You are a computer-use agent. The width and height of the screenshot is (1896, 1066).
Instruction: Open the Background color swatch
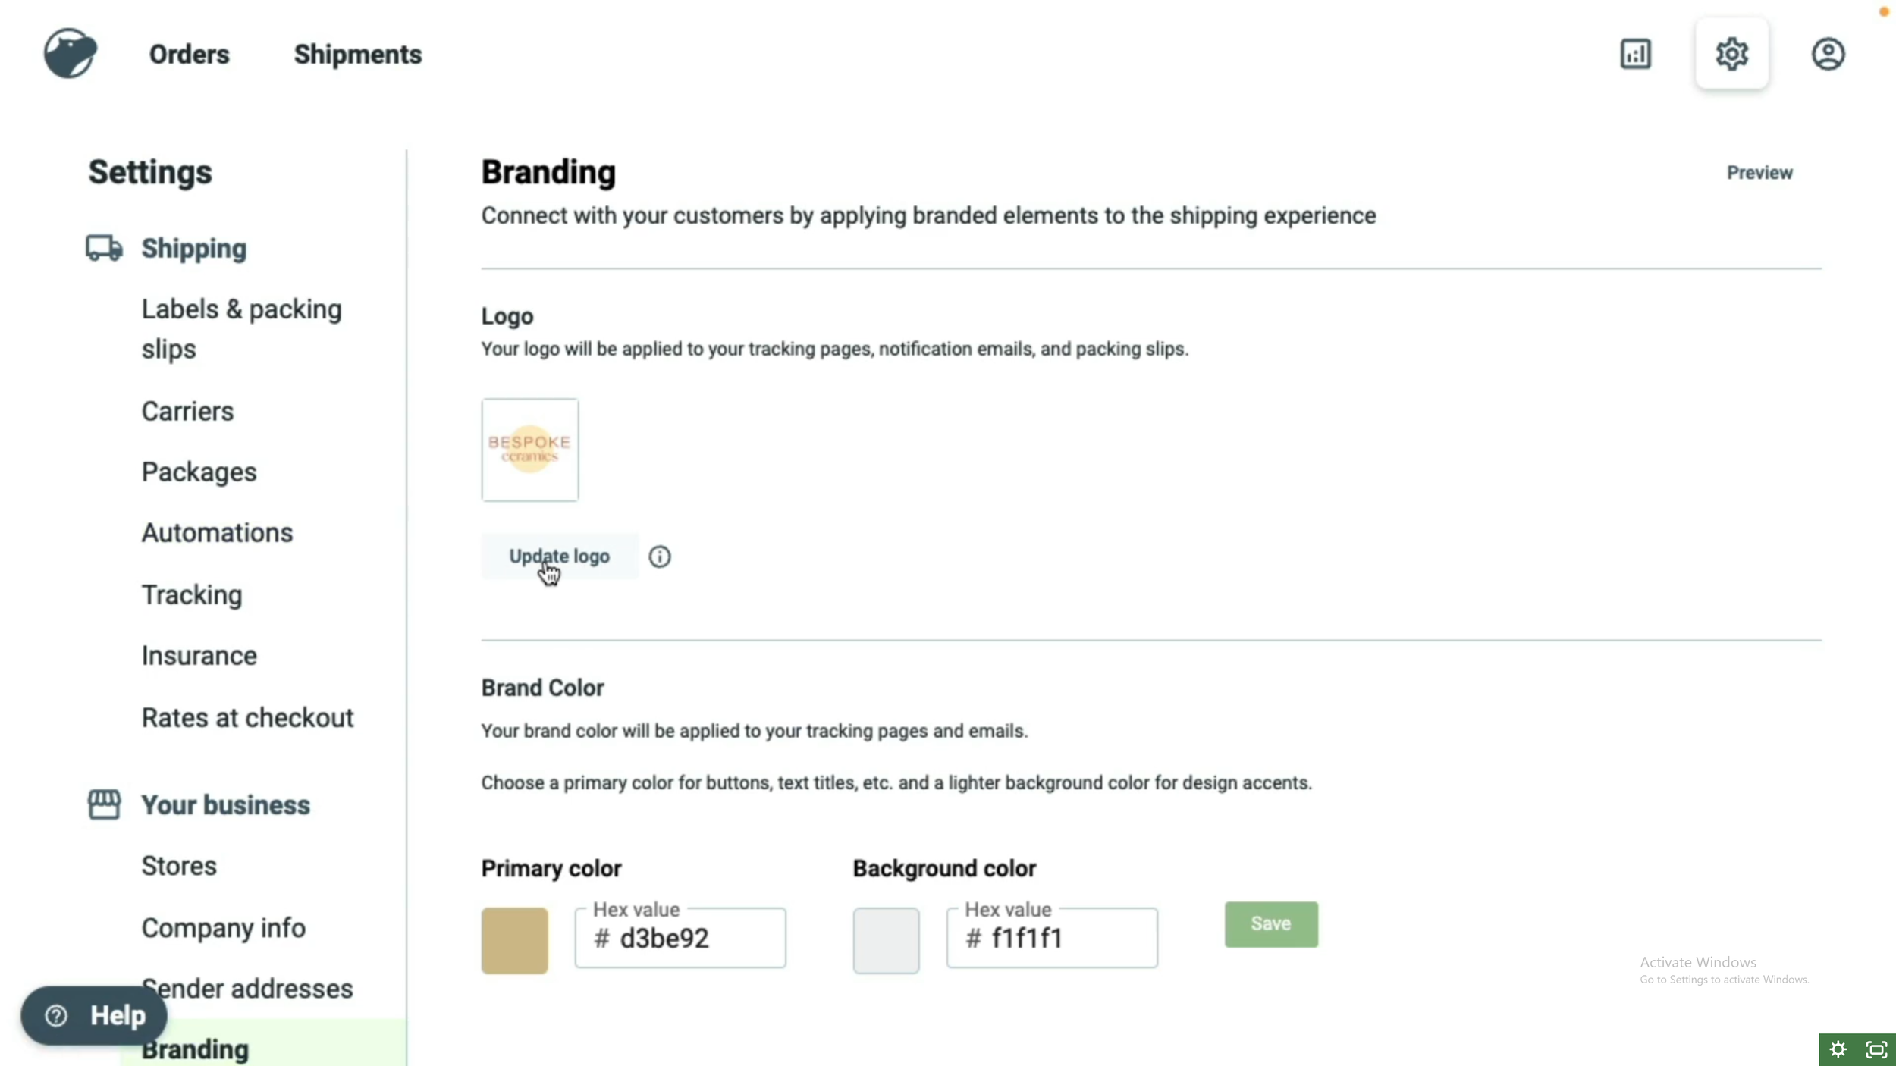coord(886,940)
